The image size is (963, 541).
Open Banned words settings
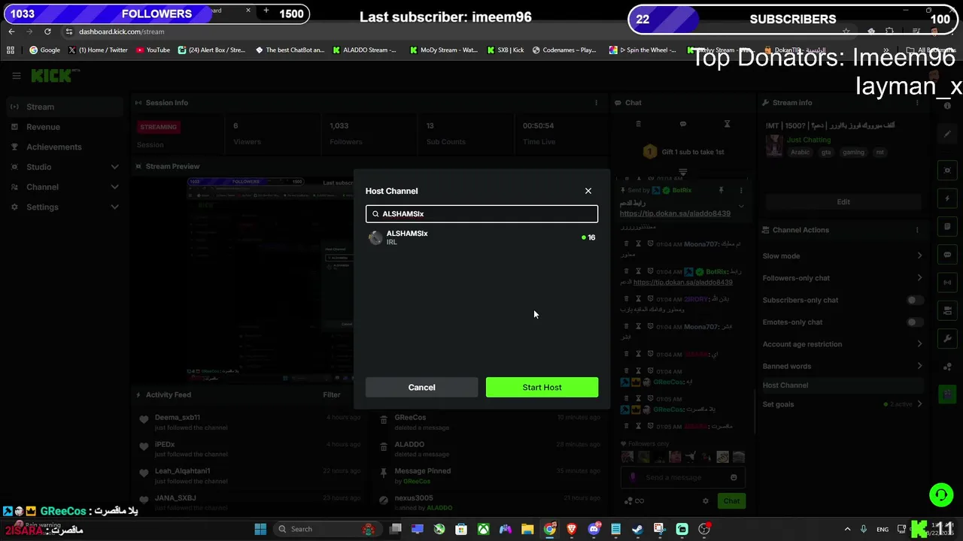point(842,366)
